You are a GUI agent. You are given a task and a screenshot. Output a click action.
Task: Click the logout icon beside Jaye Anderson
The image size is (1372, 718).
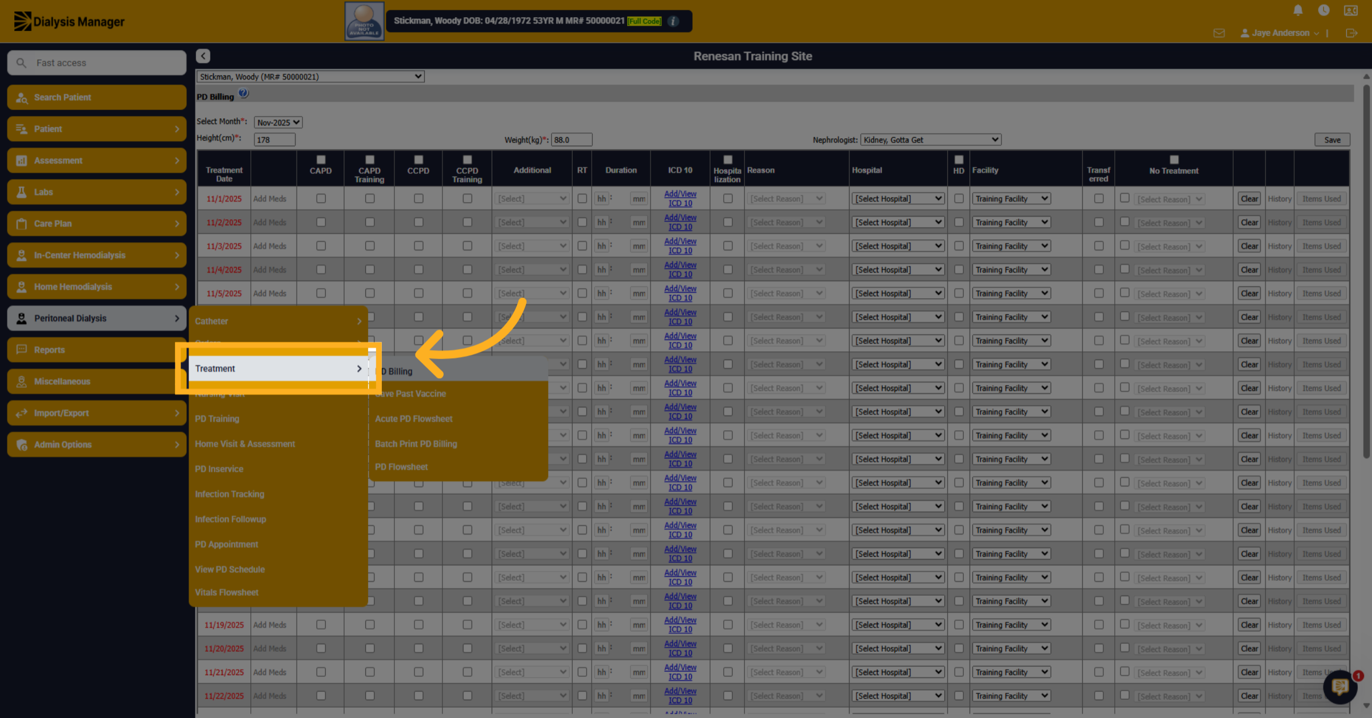point(1351,33)
